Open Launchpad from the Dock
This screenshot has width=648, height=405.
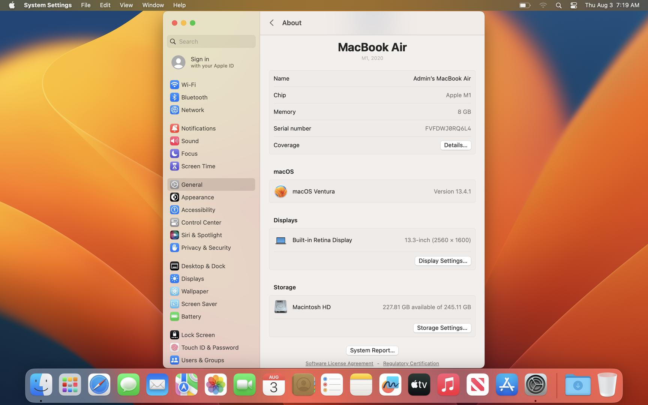pyautogui.click(x=70, y=384)
